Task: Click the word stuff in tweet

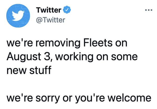Action: point(40,70)
